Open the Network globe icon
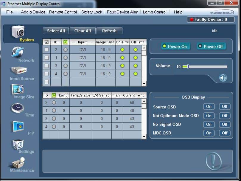The height and width of the screenshot is (181, 241). pos(18,52)
